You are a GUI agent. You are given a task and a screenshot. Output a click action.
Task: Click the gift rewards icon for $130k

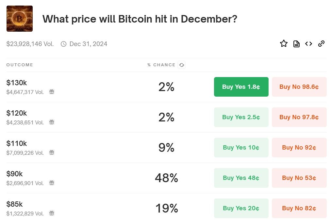tap(52, 92)
